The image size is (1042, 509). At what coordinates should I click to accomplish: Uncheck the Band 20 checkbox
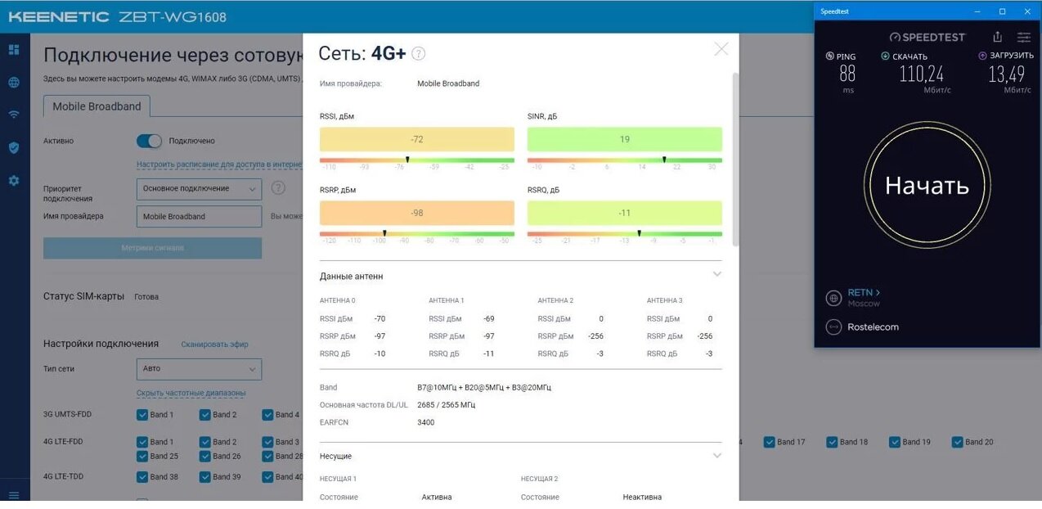958,442
